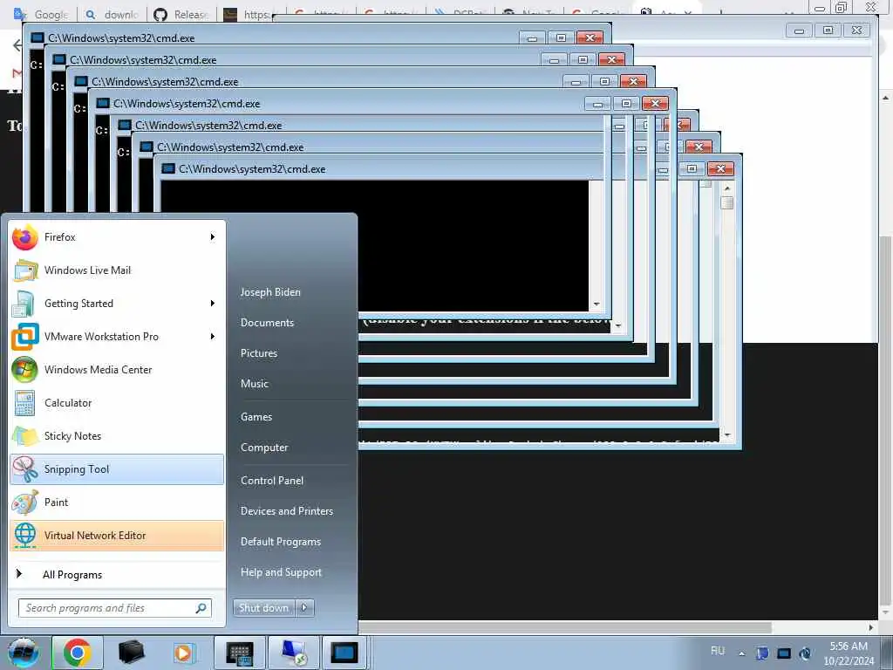
Task: Click the network monitor icon in the system tray
Action: tap(784, 653)
